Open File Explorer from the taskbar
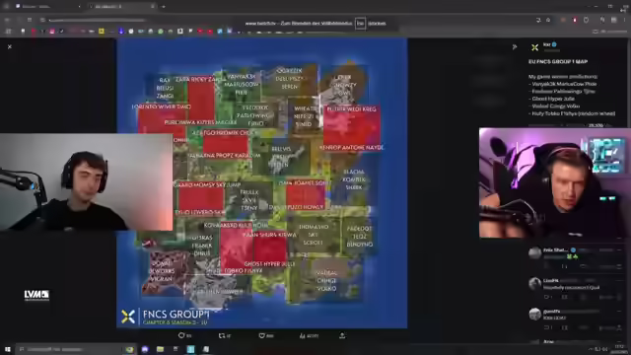The image size is (631, 355). (160, 349)
